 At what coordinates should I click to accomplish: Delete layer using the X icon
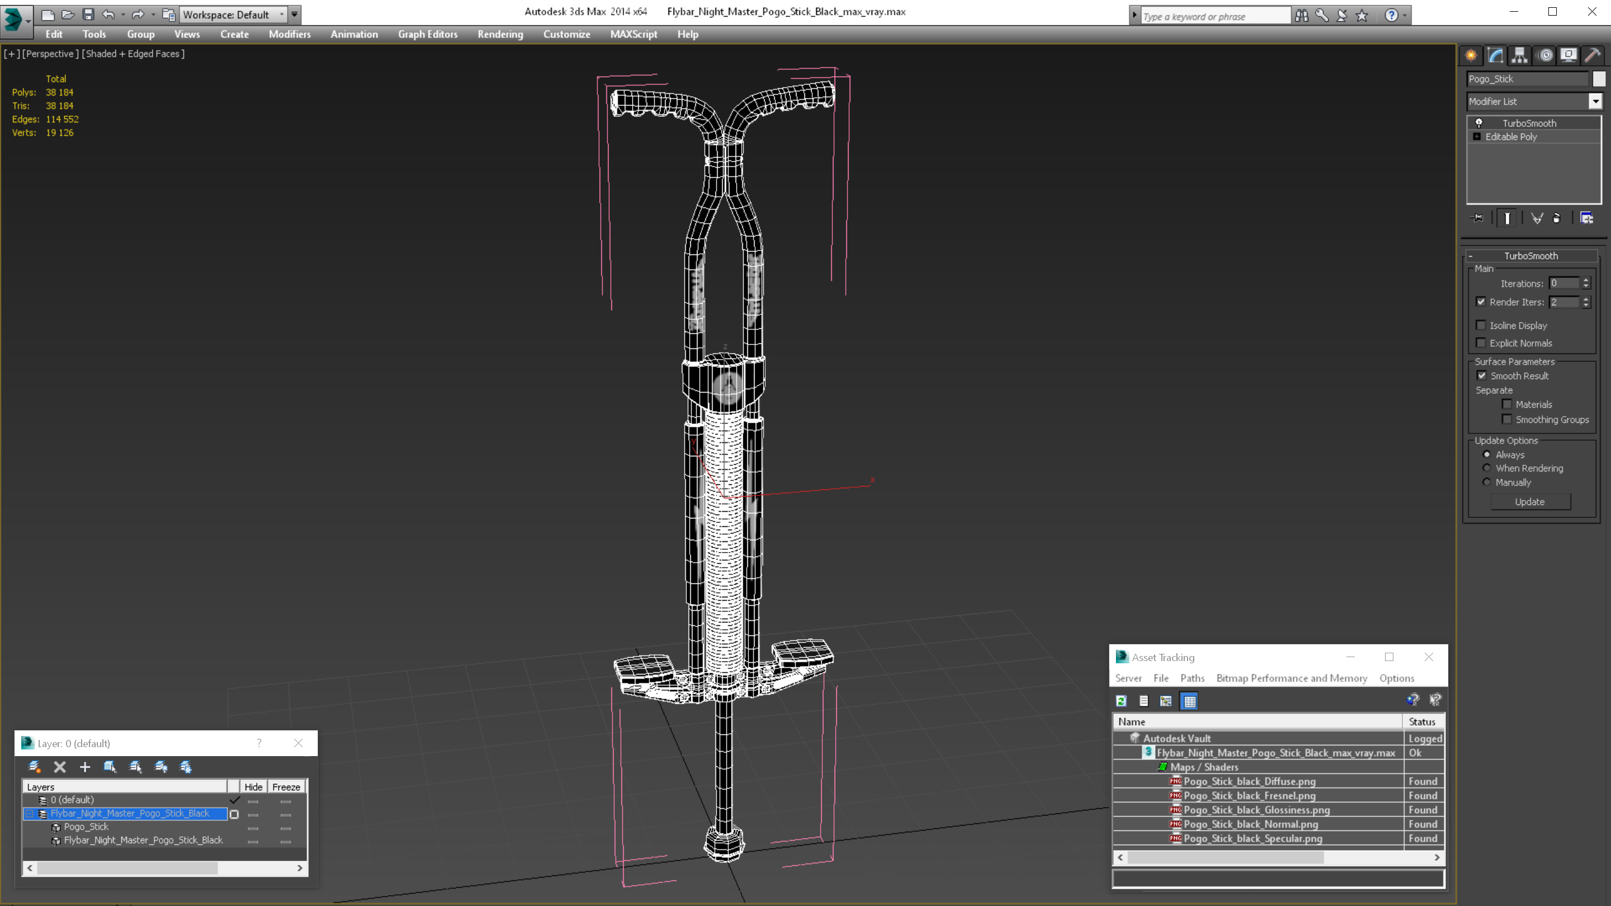pyautogui.click(x=60, y=767)
